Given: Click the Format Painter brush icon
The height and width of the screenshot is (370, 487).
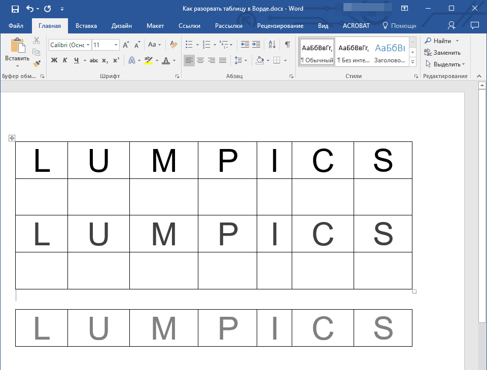Looking at the screenshot, I should click(x=37, y=63).
